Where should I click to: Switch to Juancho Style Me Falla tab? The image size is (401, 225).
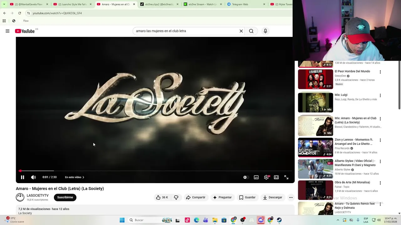(72, 4)
